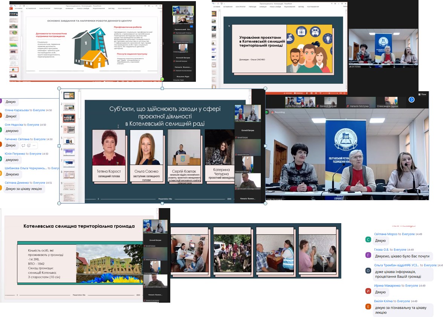Open slide 1 thumbnail in middle PowerPoint window
443x317 pixels.
[69, 96]
